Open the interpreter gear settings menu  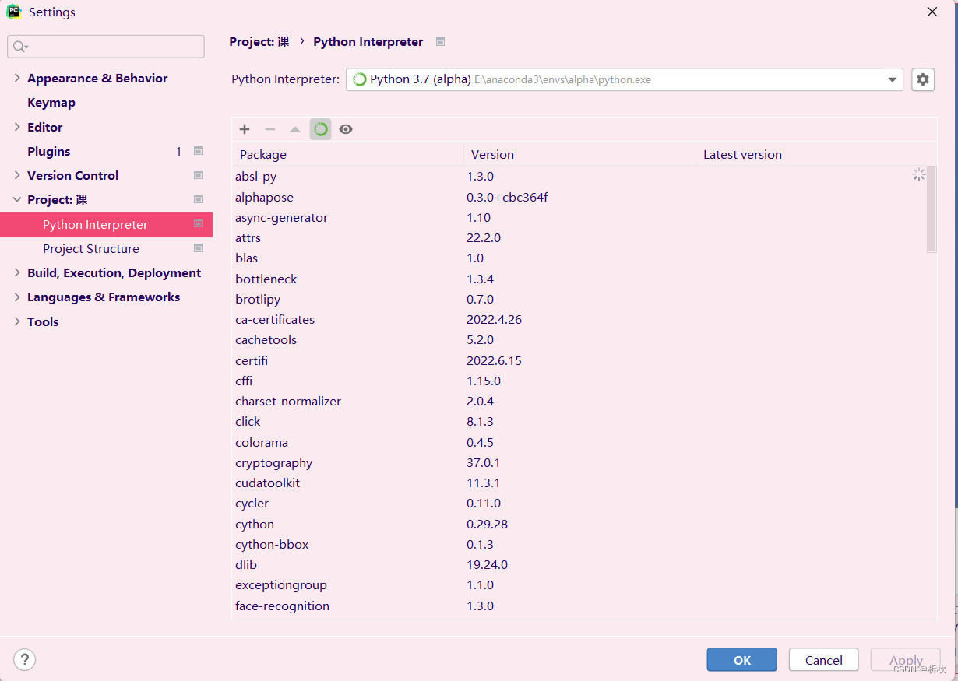point(923,79)
